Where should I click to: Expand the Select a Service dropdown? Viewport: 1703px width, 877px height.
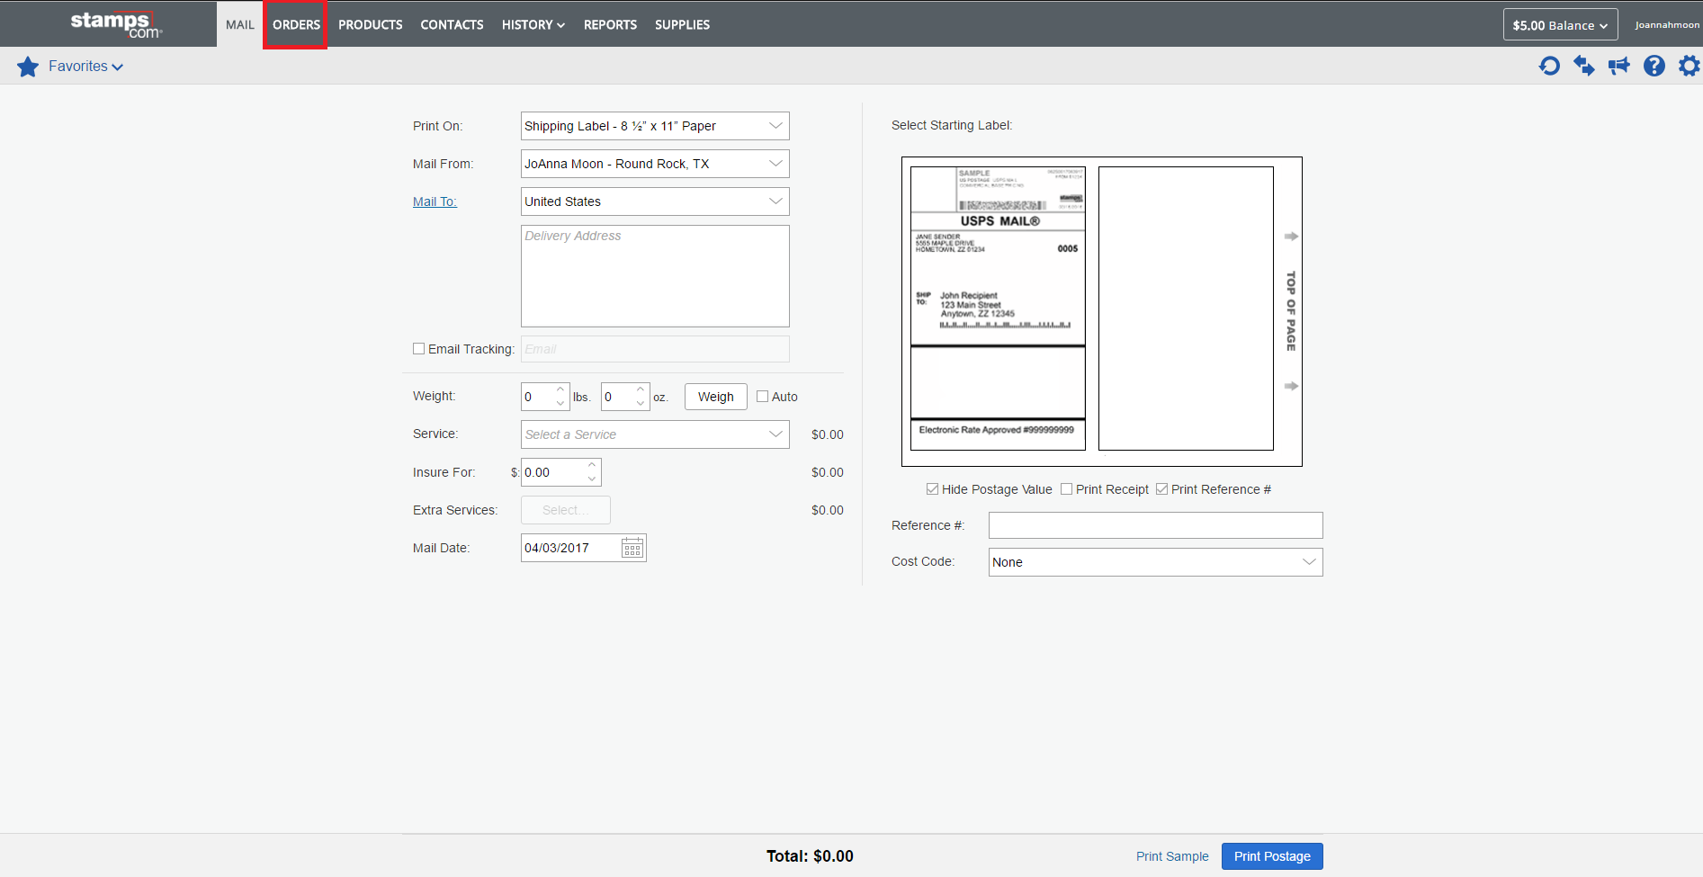[x=775, y=434]
